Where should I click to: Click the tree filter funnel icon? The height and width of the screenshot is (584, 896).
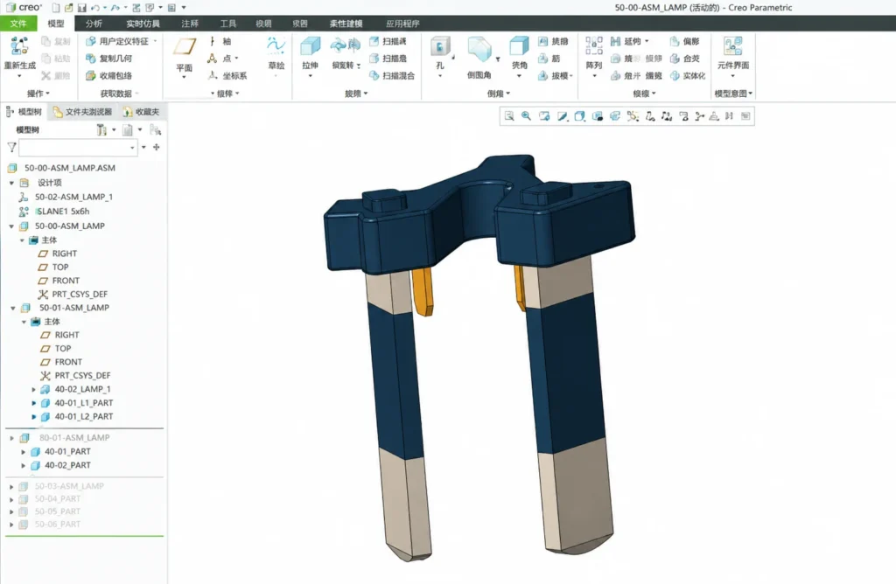pyautogui.click(x=11, y=147)
